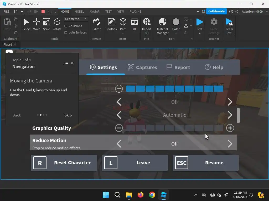This screenshot has width=269, height=201.
Task: Click Reset Character button
Action: [64, 163]
